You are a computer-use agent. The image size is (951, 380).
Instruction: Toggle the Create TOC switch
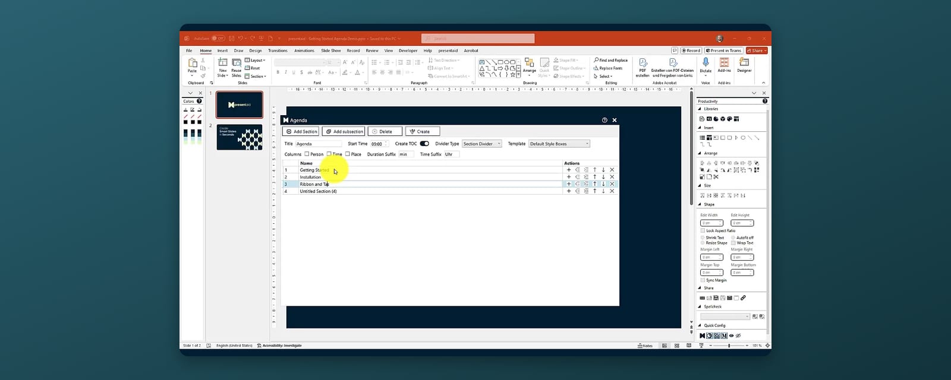coord(424,144)
